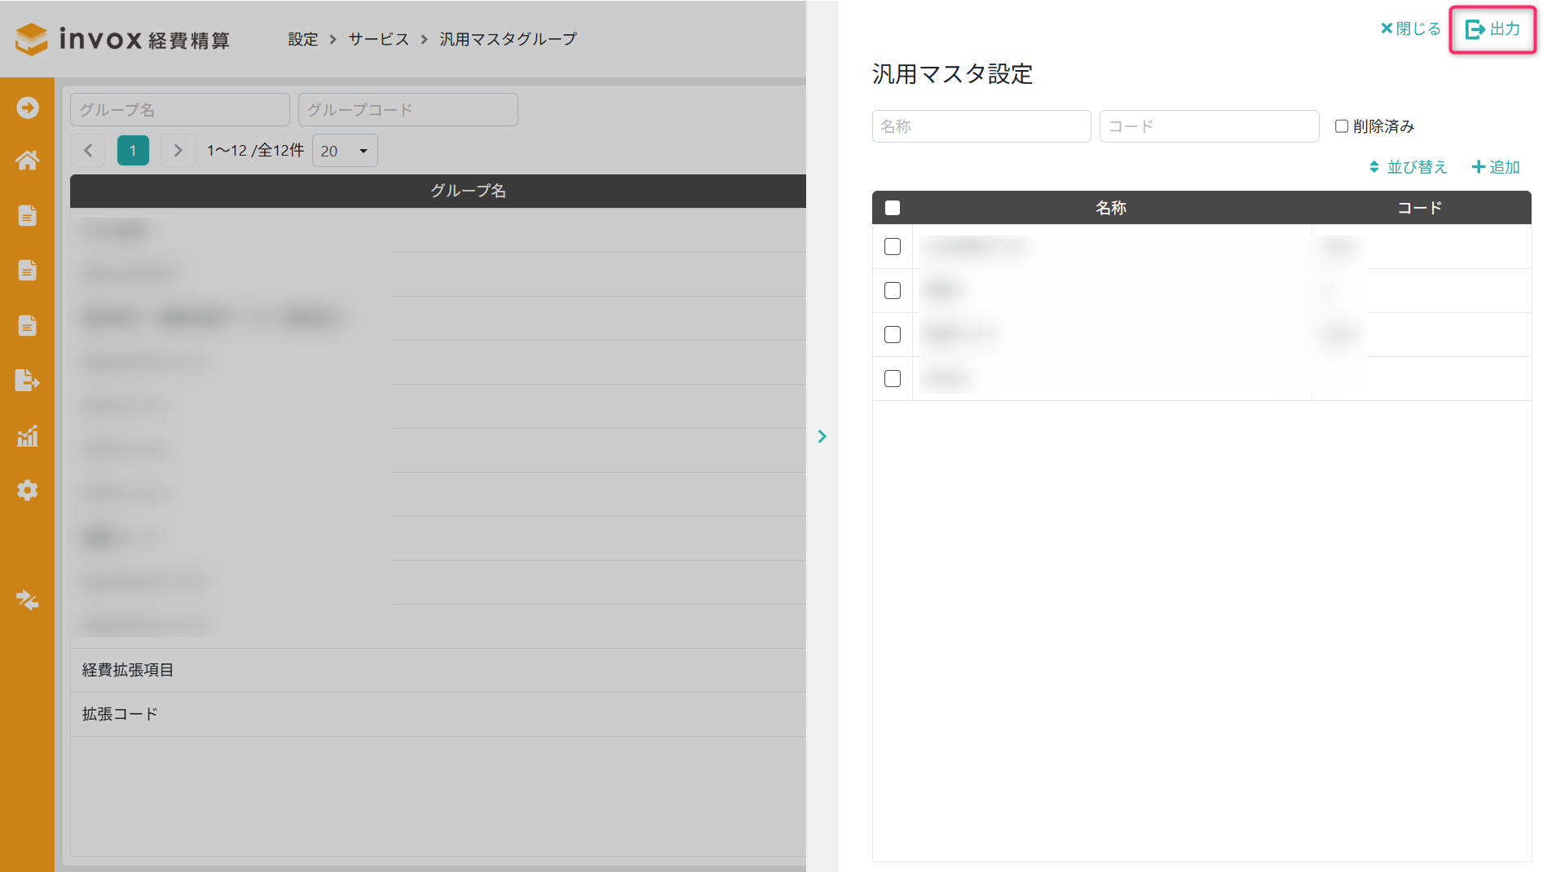The image size is (1565, 872).
Task: Open the settings gear in sidebar
Action: coord(28,491)
